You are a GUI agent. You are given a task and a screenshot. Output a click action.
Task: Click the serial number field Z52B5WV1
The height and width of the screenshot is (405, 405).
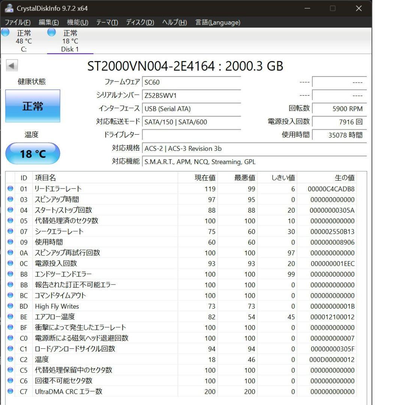coord(191,95)
